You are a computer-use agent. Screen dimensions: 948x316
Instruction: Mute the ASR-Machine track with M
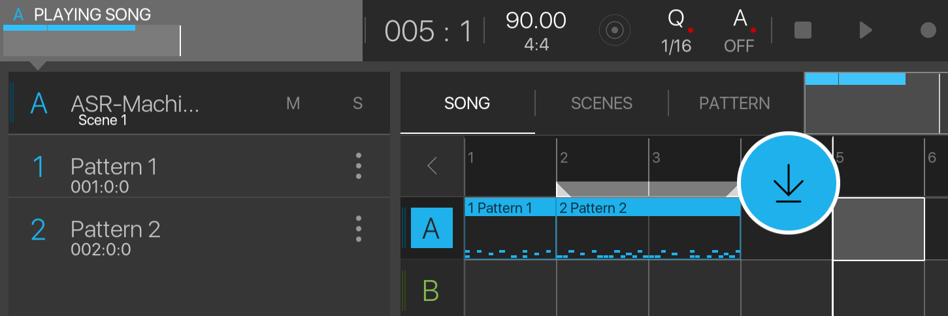point(293,103)
